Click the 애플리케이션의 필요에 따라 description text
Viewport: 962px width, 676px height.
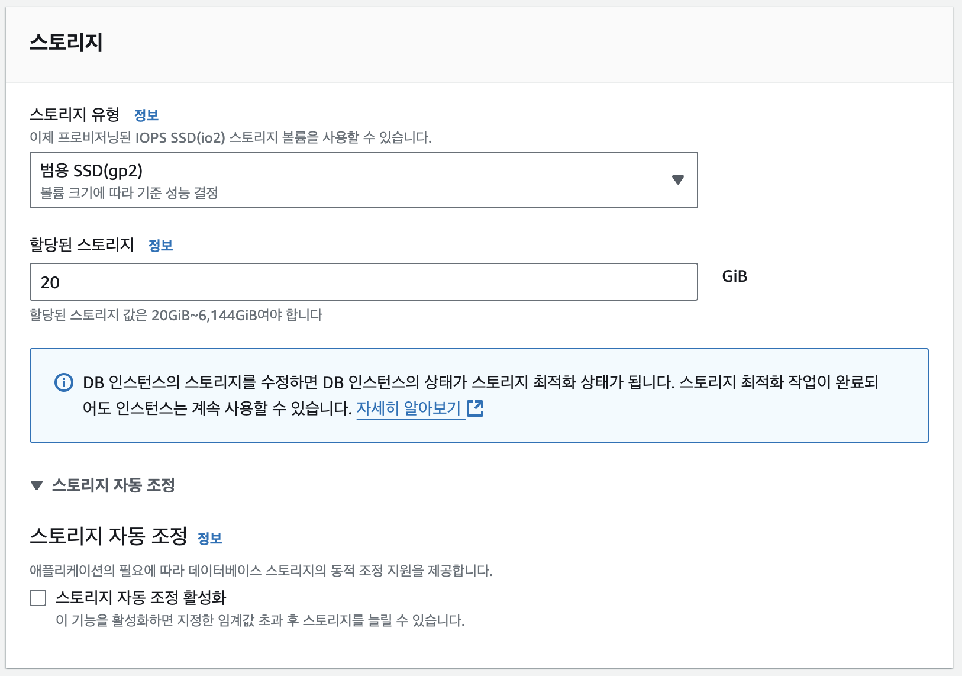click(x=261, y=571)
